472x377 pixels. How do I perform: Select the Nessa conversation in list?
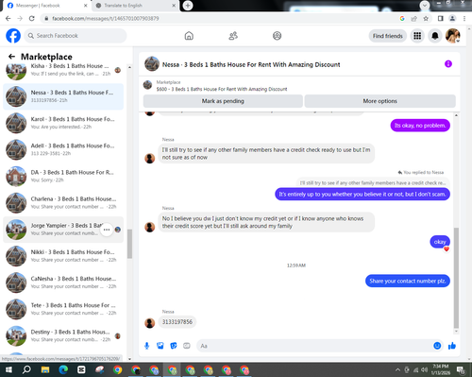(x=63, y=96)
